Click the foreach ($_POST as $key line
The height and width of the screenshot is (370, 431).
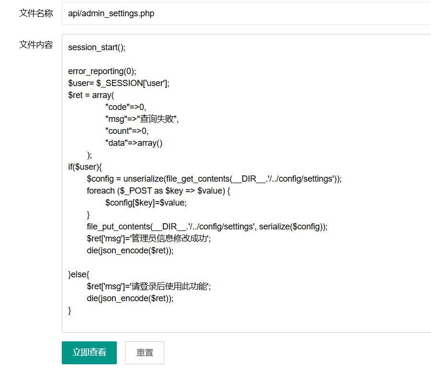click(x=159, y=191)
